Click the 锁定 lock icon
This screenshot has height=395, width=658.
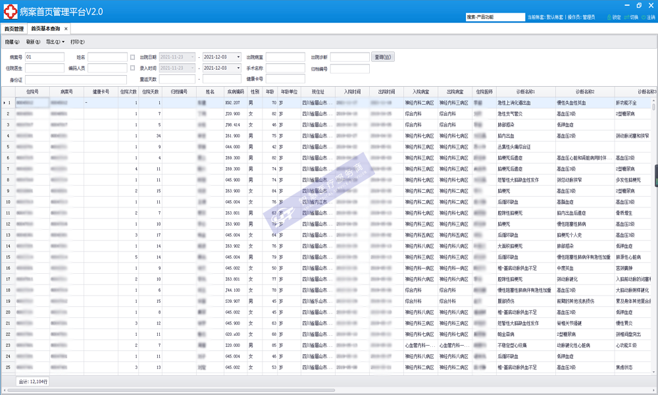pyautogui.click(x=609, y=17)
